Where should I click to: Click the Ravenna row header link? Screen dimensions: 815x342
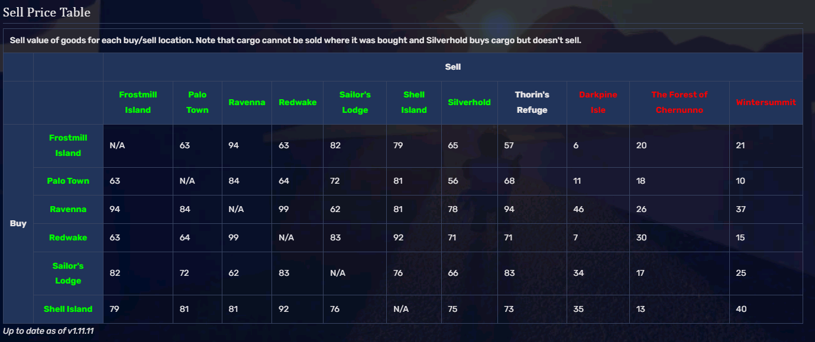click(68, 209)
